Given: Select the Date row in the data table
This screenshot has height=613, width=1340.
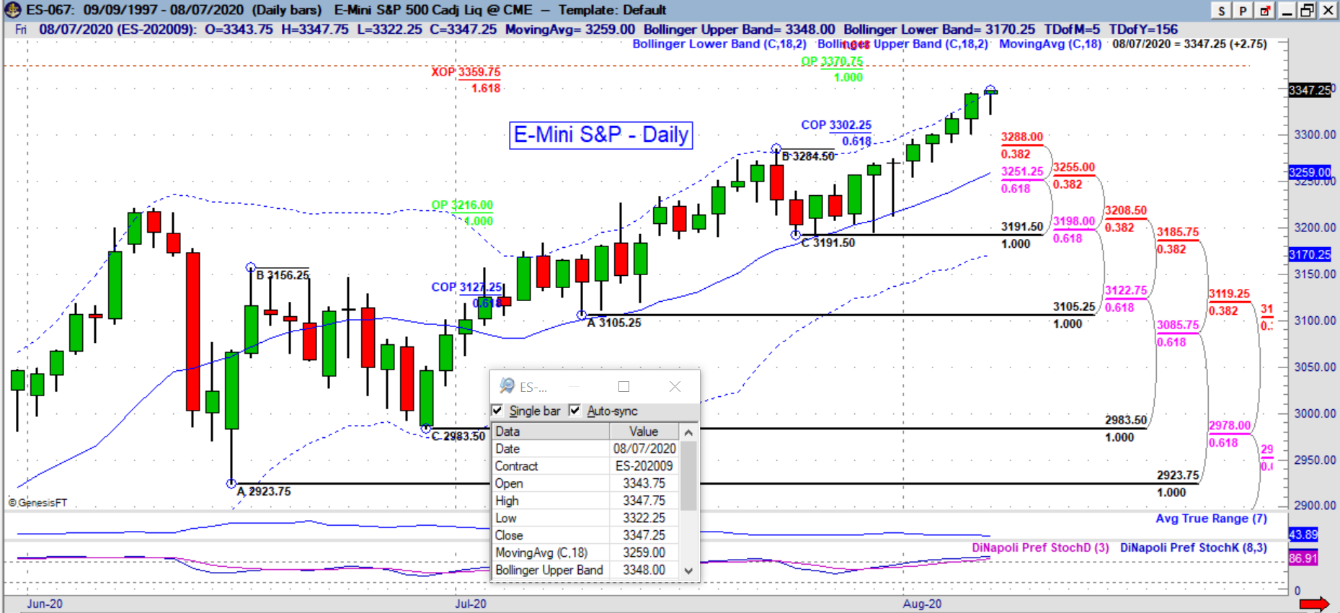Looking at the screenshot, I should click(585, 449).
